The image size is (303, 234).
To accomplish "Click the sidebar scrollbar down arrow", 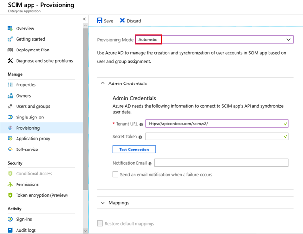I will point(85,231).
